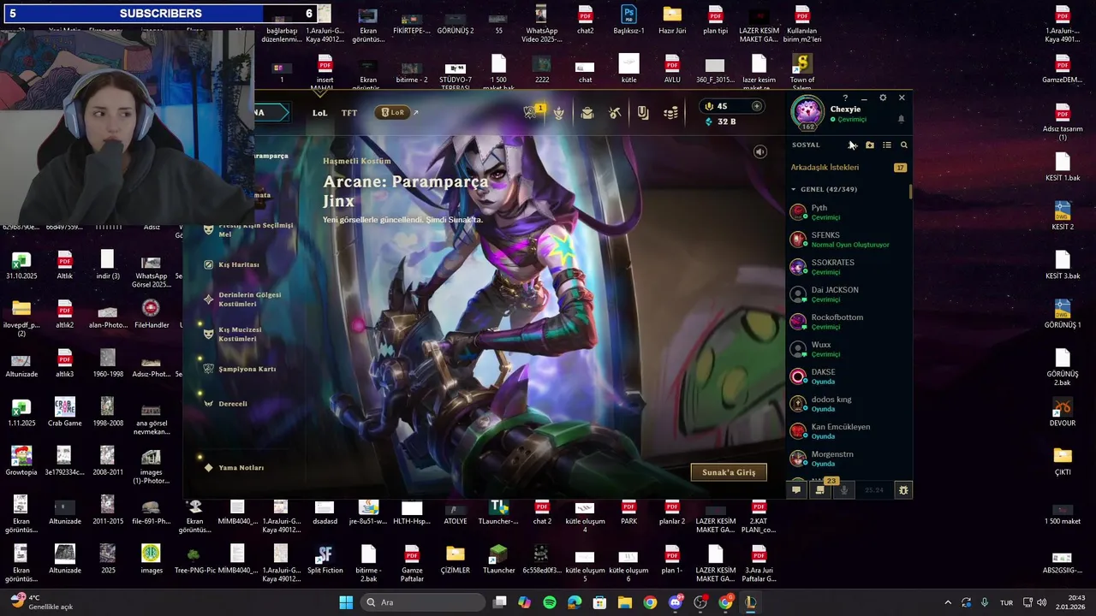Click the notifications bell icon
Image resolution: width=1096 pixels, height=616 pixels.
point(901,119)
